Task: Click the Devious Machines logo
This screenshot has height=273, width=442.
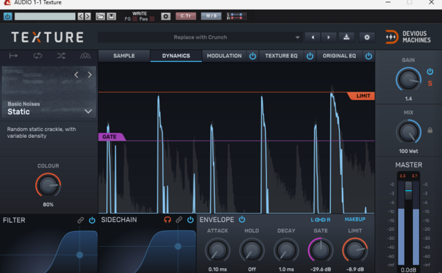Action: (x=408, y=37)
